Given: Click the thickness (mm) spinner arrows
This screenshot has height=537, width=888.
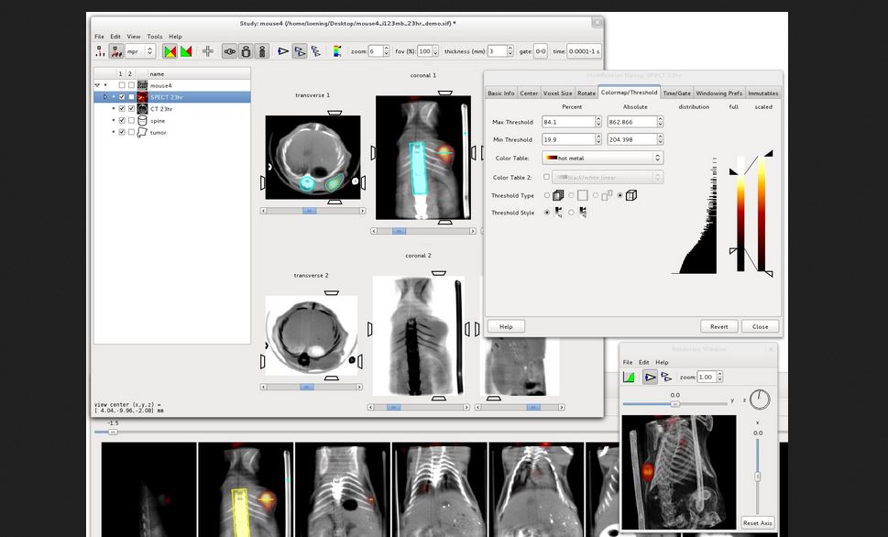Looking at the screenshot, I should (510, 51).
